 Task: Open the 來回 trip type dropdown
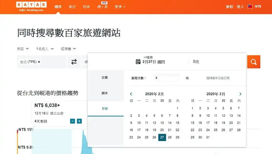pos(23,49)
